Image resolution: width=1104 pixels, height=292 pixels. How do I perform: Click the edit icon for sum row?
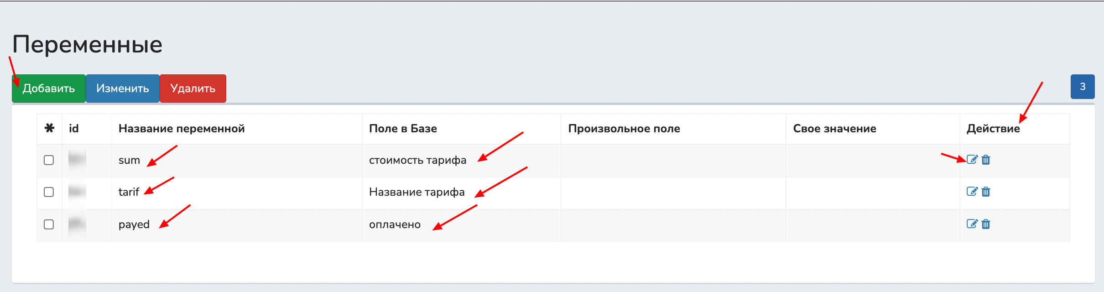click(972, 160)
